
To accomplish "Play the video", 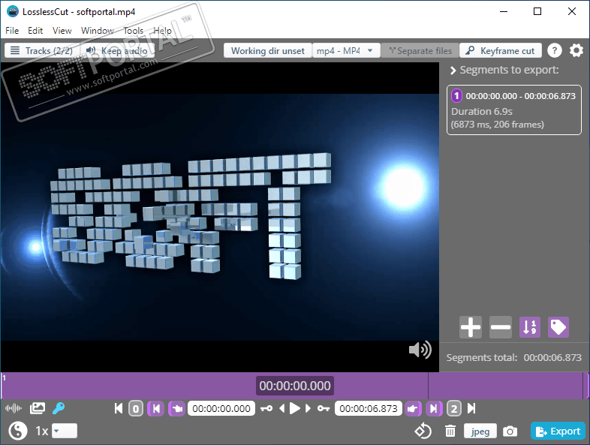I will click(x=294, y=408).
